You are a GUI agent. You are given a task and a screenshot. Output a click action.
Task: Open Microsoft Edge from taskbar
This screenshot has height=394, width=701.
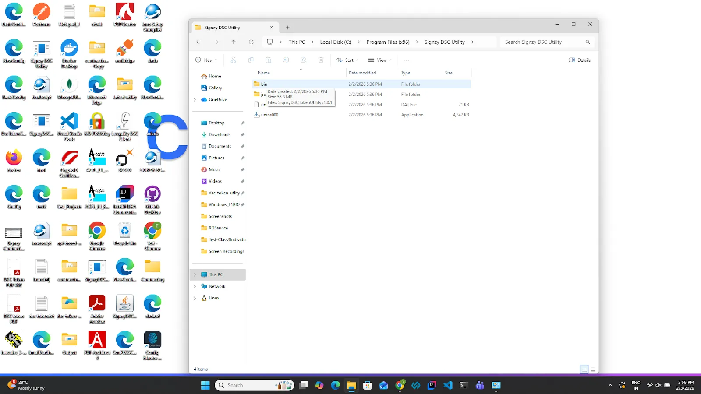pos(336,385)
